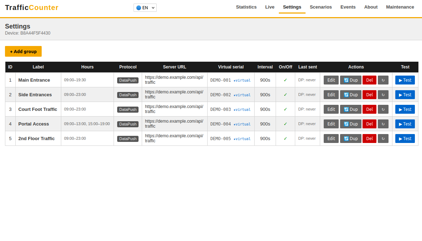Click the DEMO-001 virtual serial

220,80
